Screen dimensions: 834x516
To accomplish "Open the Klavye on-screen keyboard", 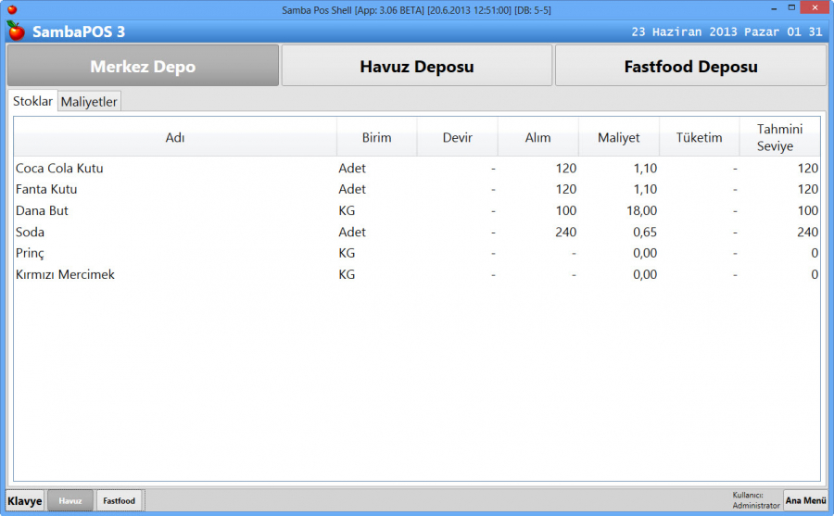I will tap(25, 501).
